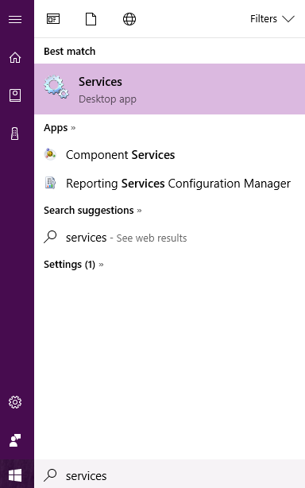Screen dimensions: 305x488
Task: Expand the Search suggestions category
Action: [x=92, y=211]
